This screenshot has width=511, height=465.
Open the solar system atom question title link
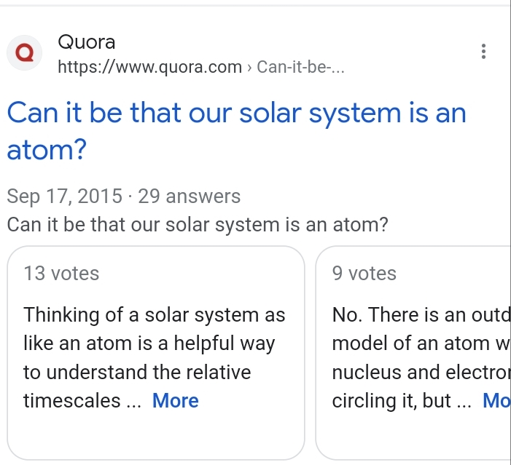[x=237, y=131]
